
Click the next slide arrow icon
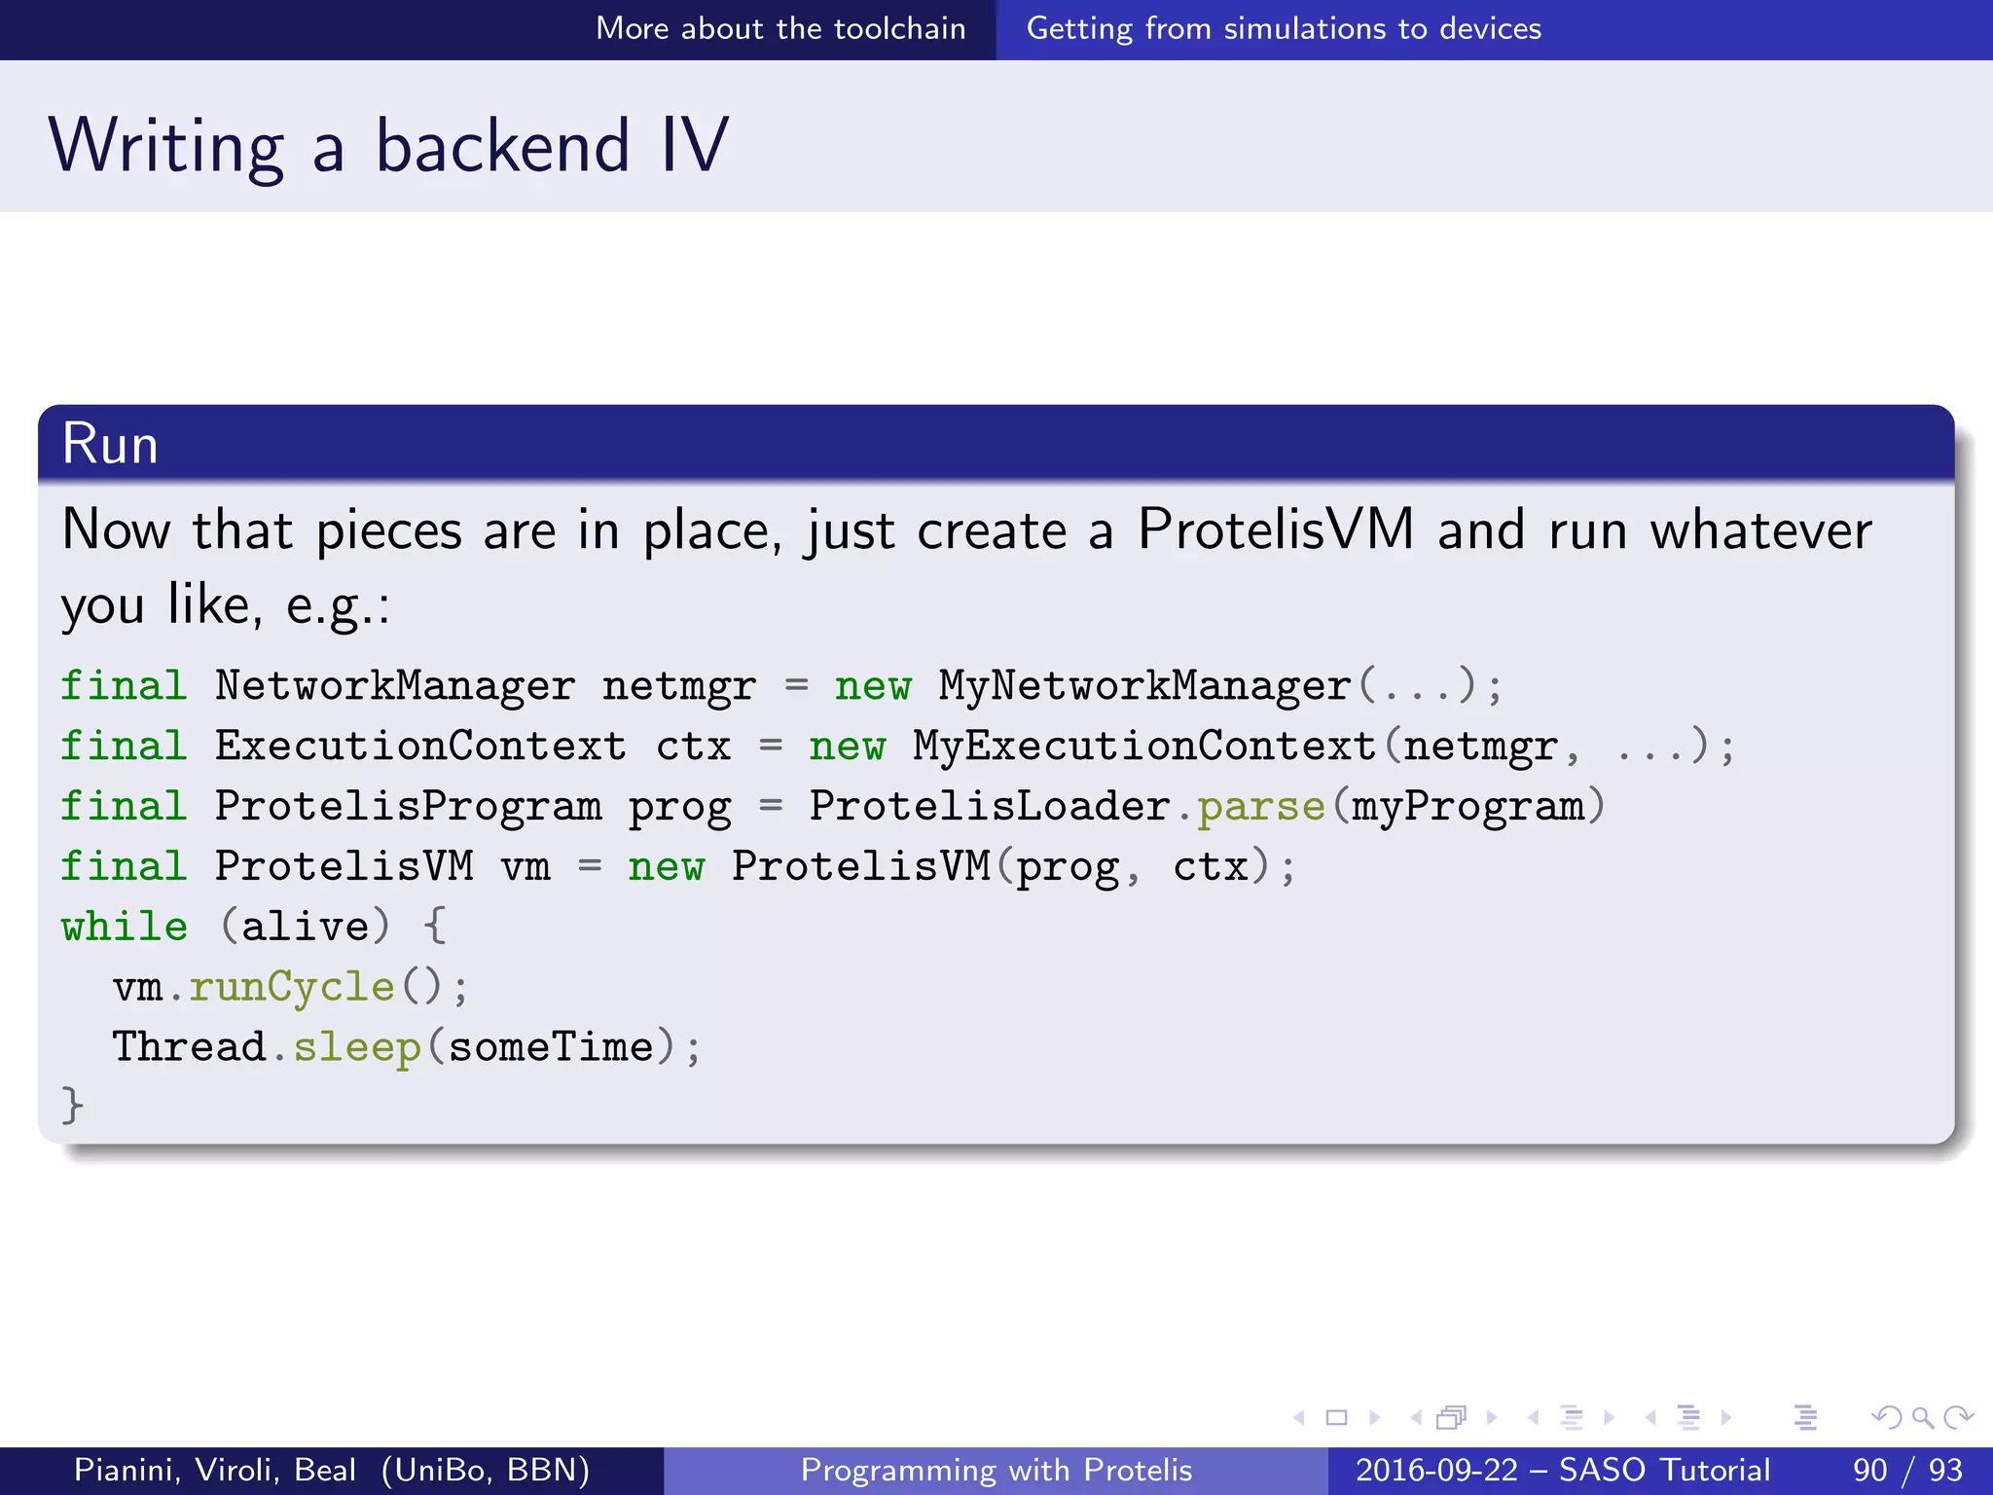point(1375,1418)
